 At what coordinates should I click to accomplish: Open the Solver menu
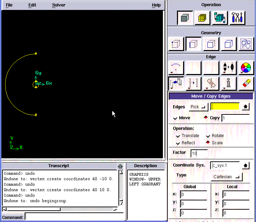pos(59,5)
